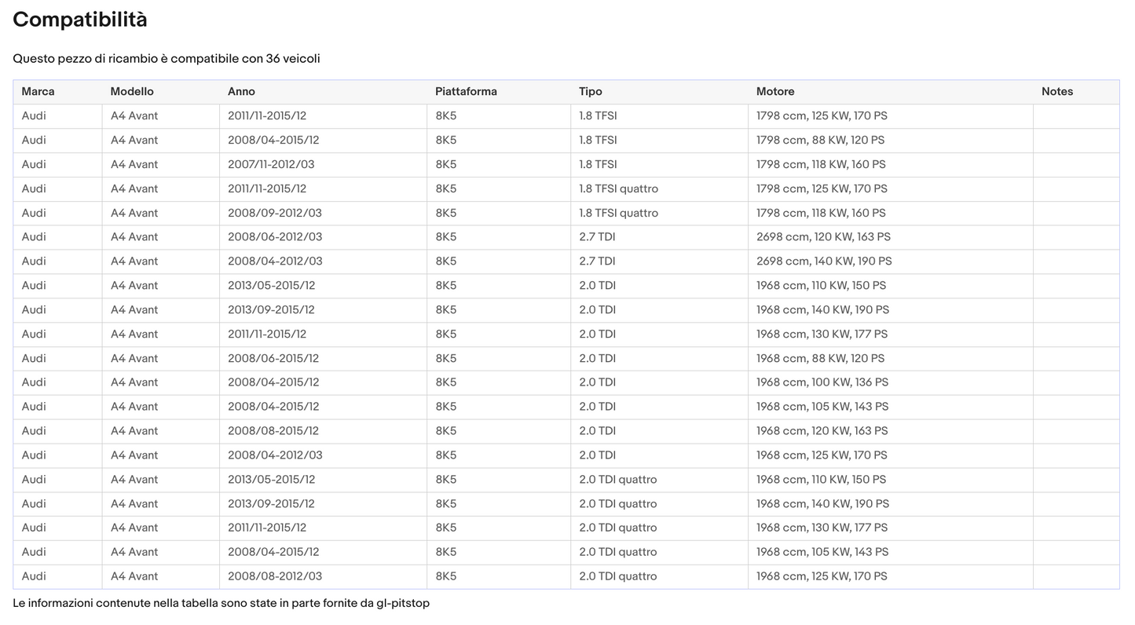Screen dimensions: 1135x625
Task: Click the Piattaforma column header
Action: coord(466,92)
